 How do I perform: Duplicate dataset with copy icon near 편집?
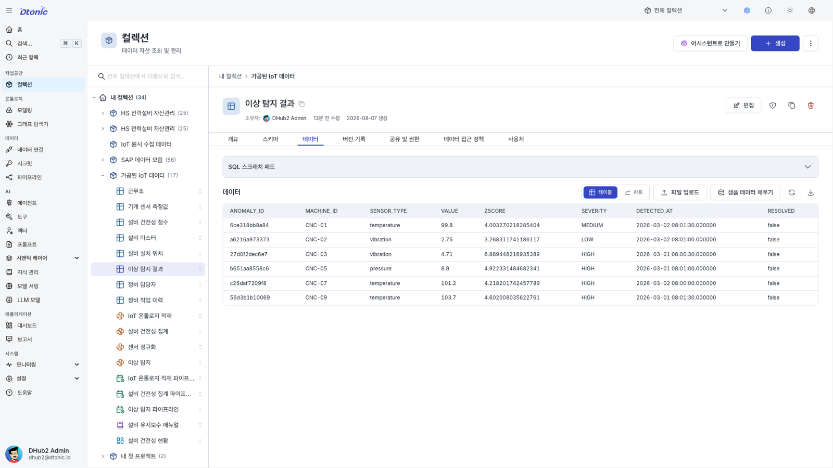(792, 106)
